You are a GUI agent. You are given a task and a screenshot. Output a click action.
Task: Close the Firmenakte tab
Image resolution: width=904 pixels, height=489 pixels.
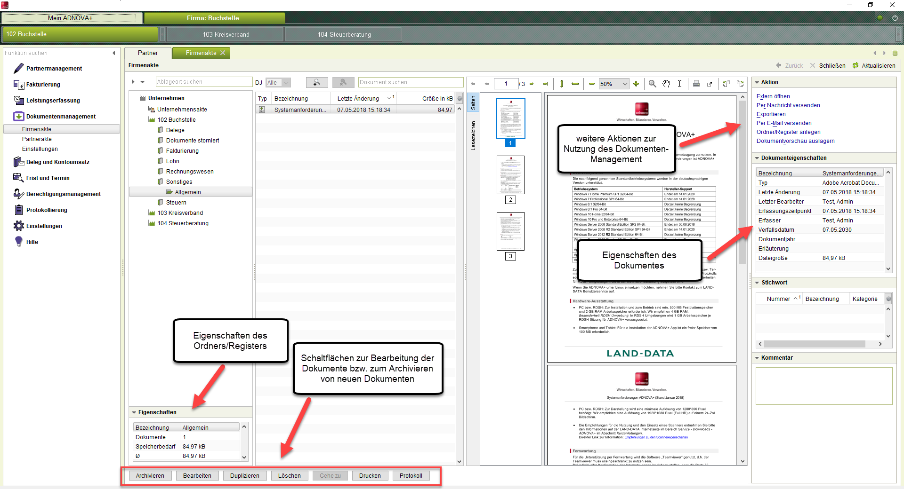click(x=223, y=53)
